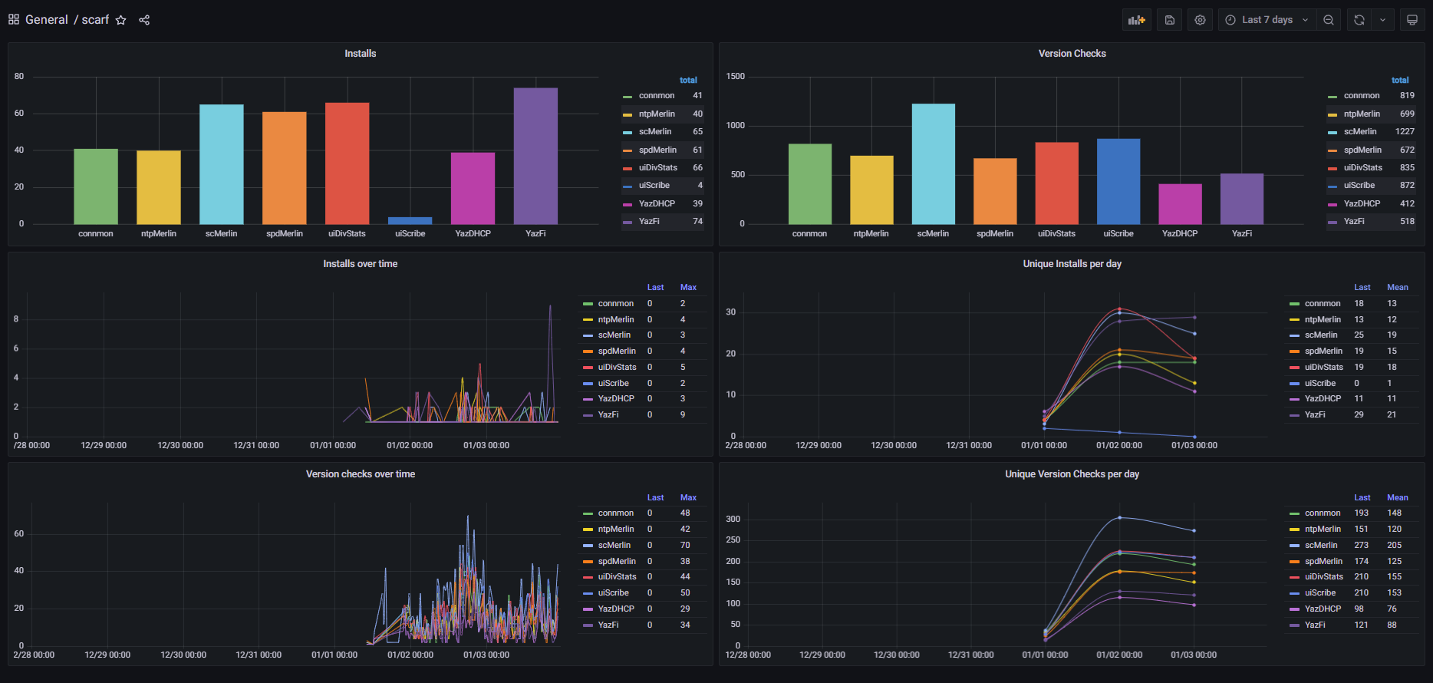Refresh the dashboard with the refresh icon
The image size is (1433, 683).
coord(1359,20)
